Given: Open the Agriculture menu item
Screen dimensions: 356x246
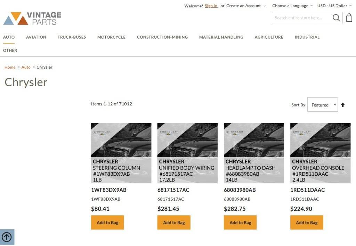Looking at the screenshot, I should pos(269,37).
